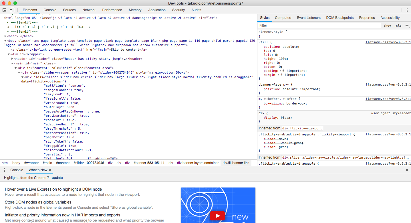Open the Sources panel tab
Viewport: 411px width, 223px height.
click(x=69, y=10)
